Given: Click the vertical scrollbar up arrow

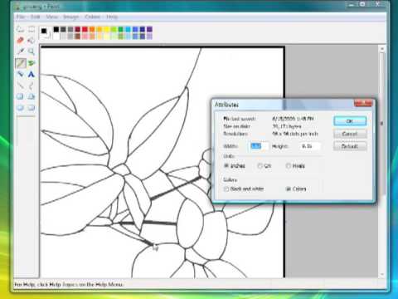Looking at the screenshot, I should coord(382,49).
